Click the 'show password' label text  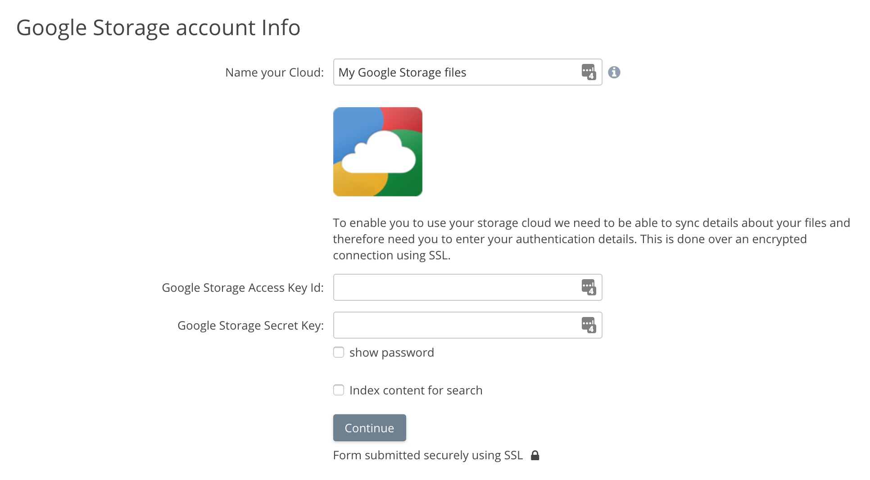pos(391,353)
